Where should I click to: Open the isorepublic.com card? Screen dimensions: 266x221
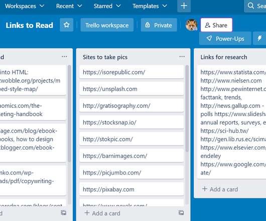coord(131,72)
